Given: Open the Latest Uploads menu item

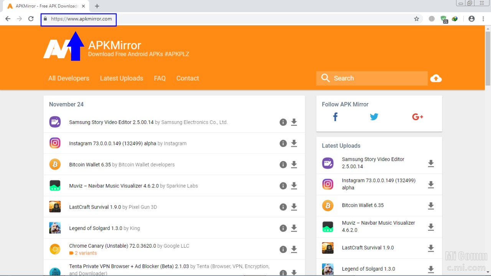Looking at the screenshot, I should coord(122,78).
